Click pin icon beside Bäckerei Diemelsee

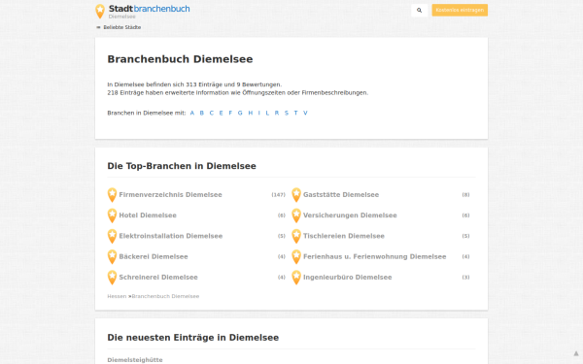(x=112, y=257)
